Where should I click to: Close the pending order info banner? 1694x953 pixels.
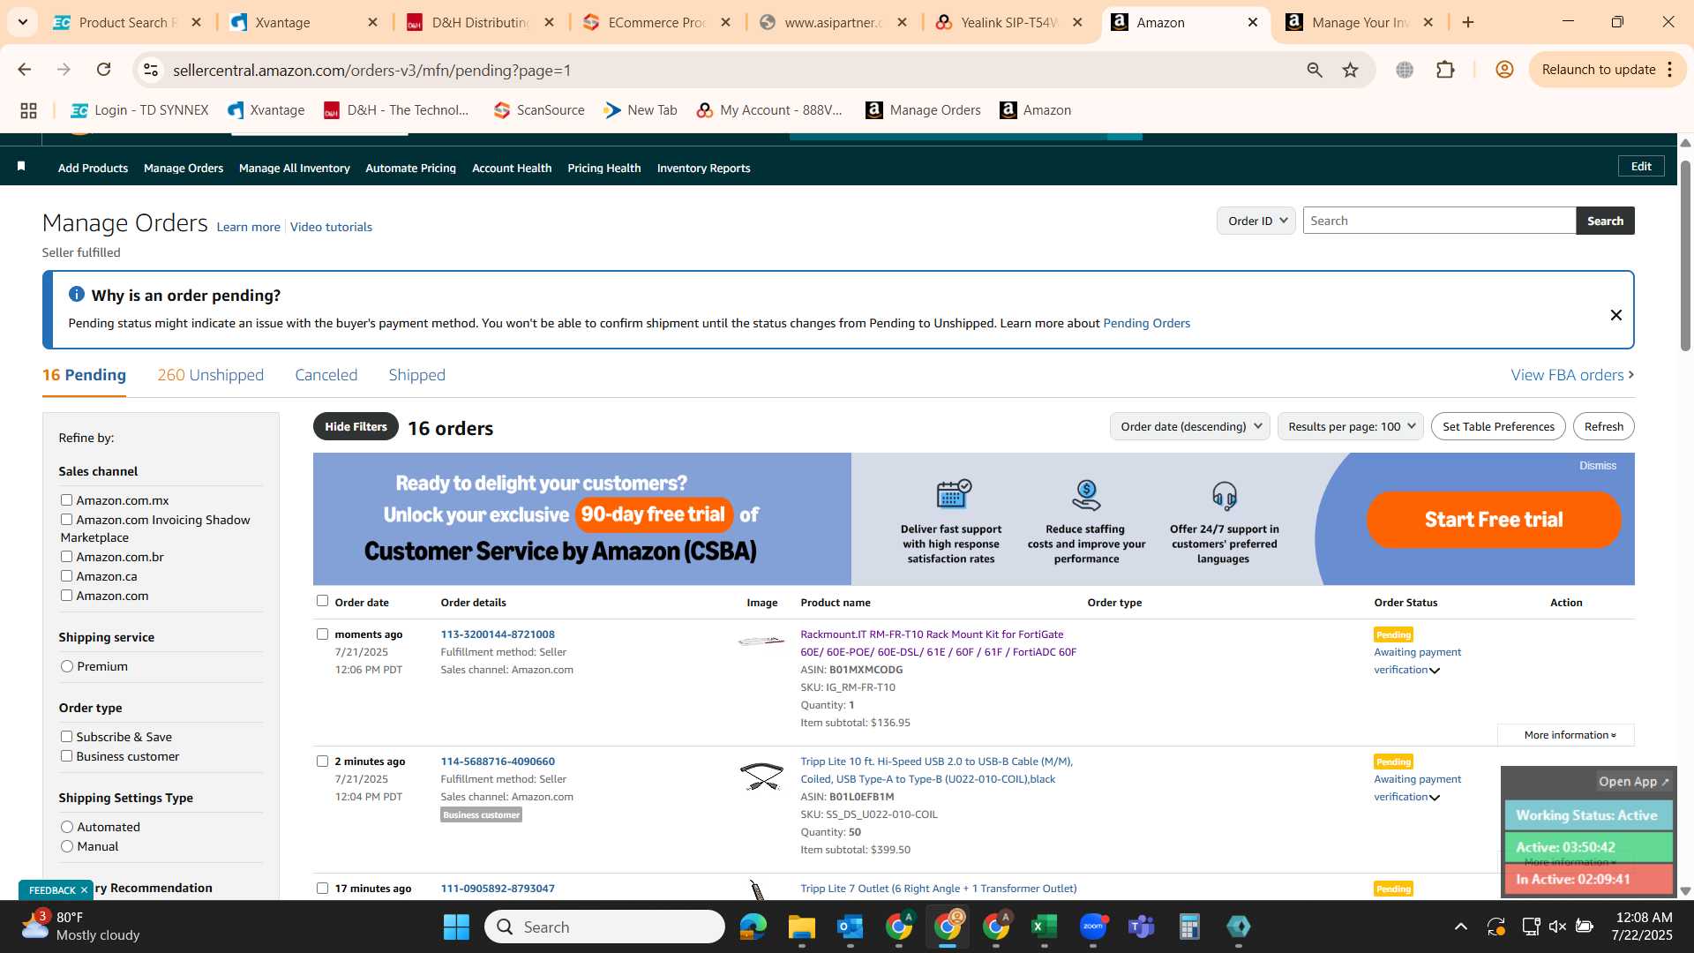pos(1615,315)
